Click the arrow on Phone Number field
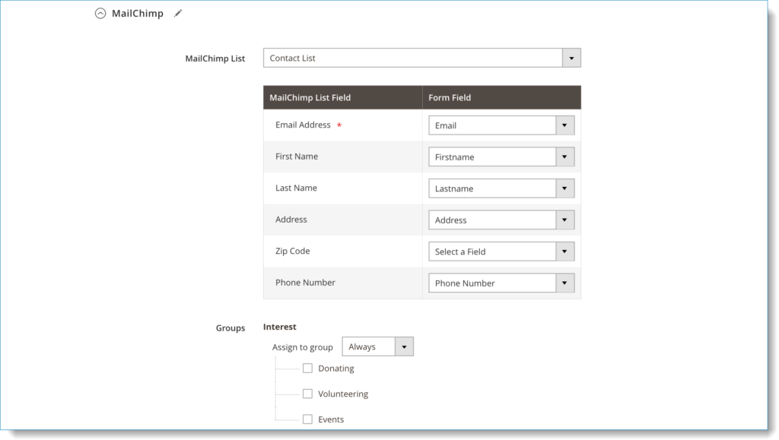This screenshot has height=440, width=779. click(x=565, y=283)
